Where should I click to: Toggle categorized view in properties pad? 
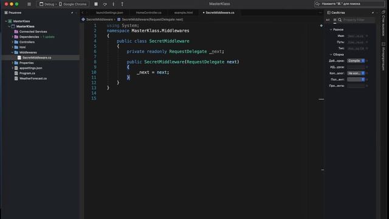click(335, 20)
